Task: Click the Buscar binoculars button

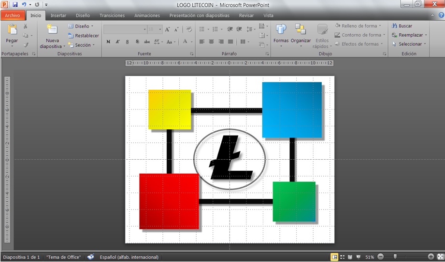Action: pos(402,26)
